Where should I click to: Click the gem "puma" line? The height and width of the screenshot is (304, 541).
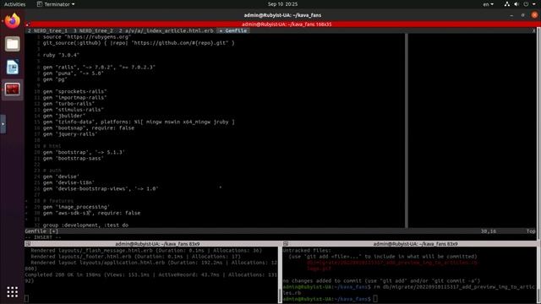point(74,73)
